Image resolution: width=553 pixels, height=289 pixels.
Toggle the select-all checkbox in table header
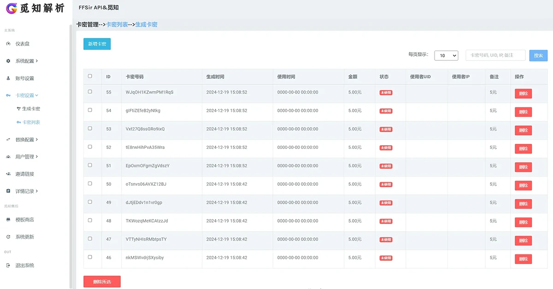[x=90, y=77]
